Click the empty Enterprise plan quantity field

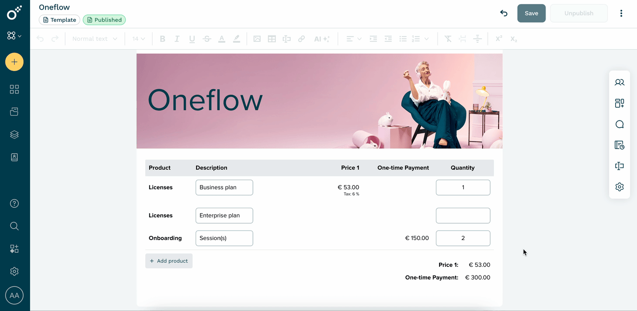pyautogui.click(x=463, y=216)
